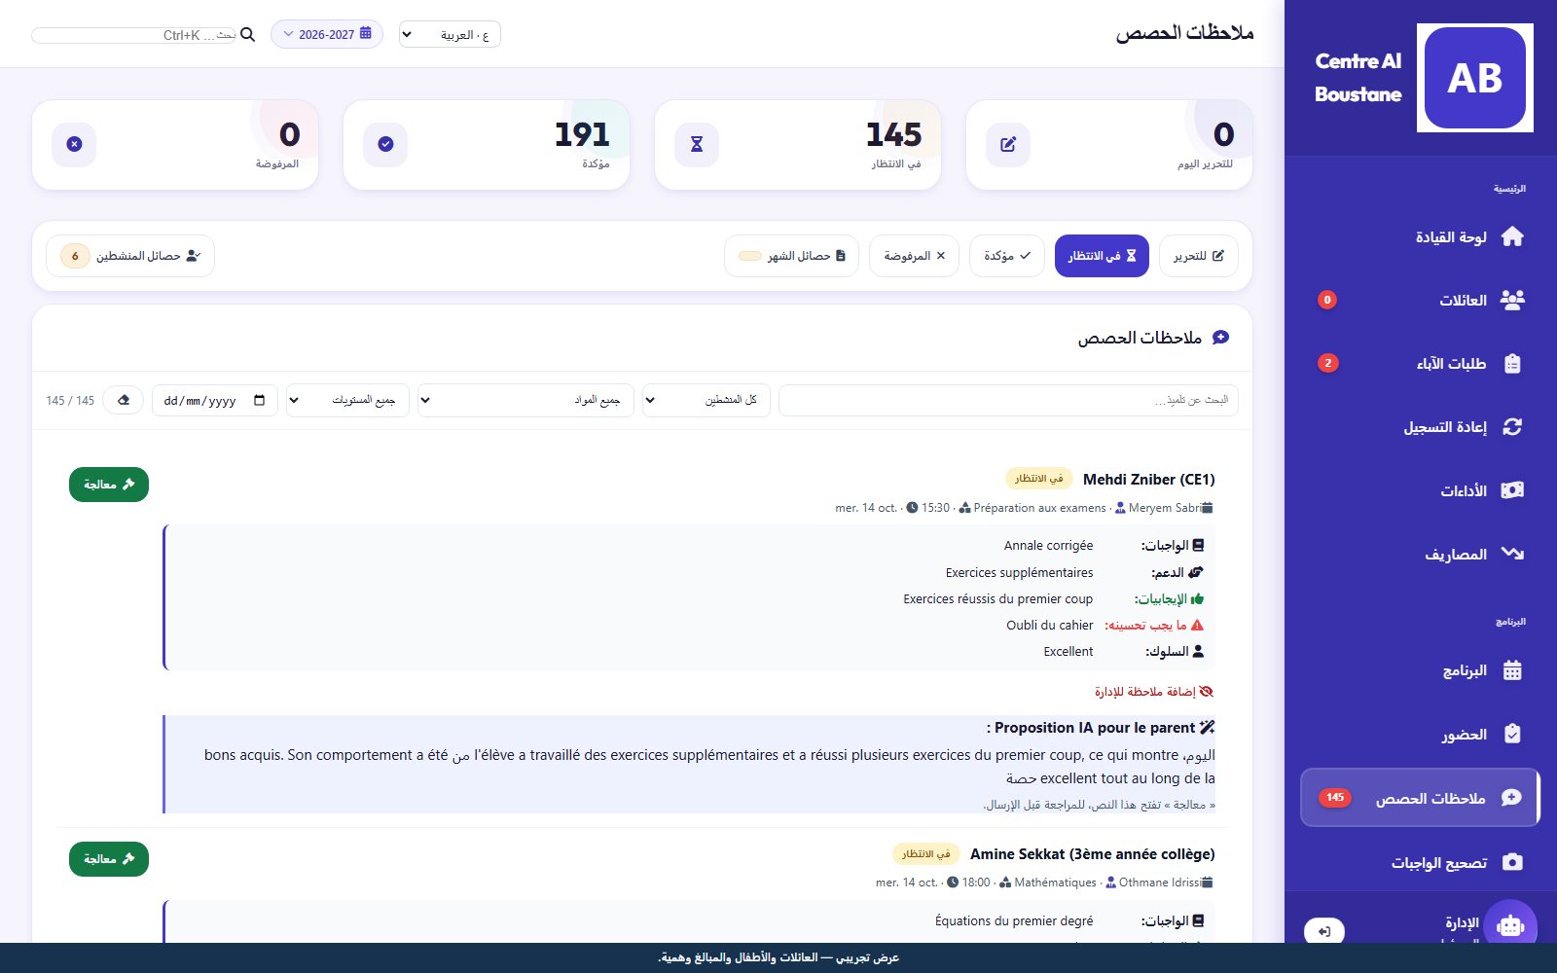Click the المصاريف expenses trend icon
1557x973 pixels.
(1512, 554)
